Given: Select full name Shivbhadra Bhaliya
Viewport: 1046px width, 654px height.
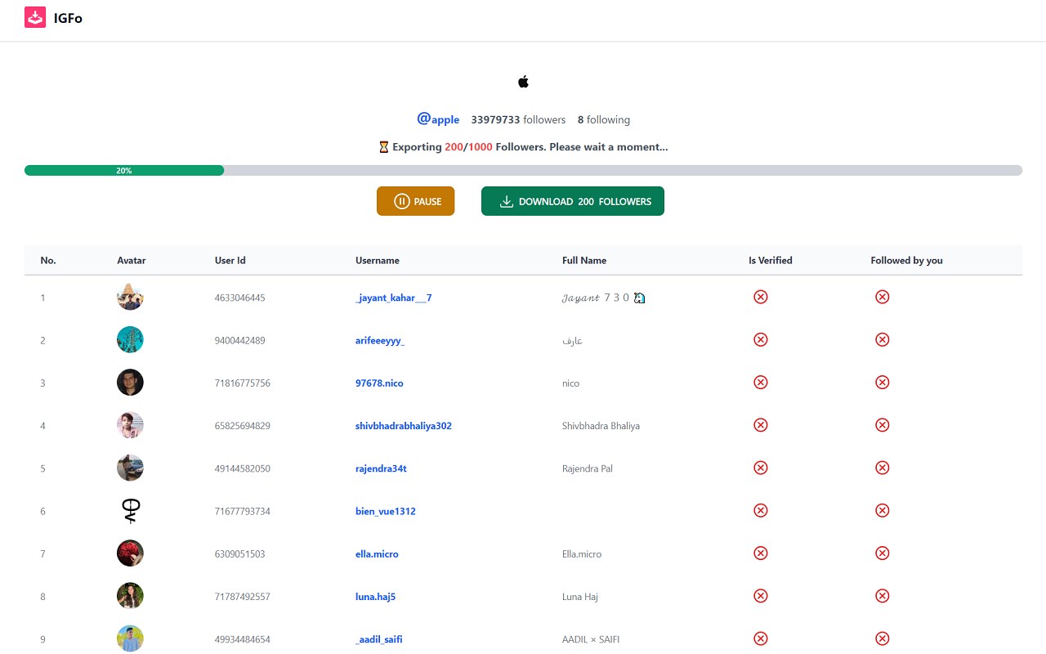Looking at the screenshot, I should point(601,426).
